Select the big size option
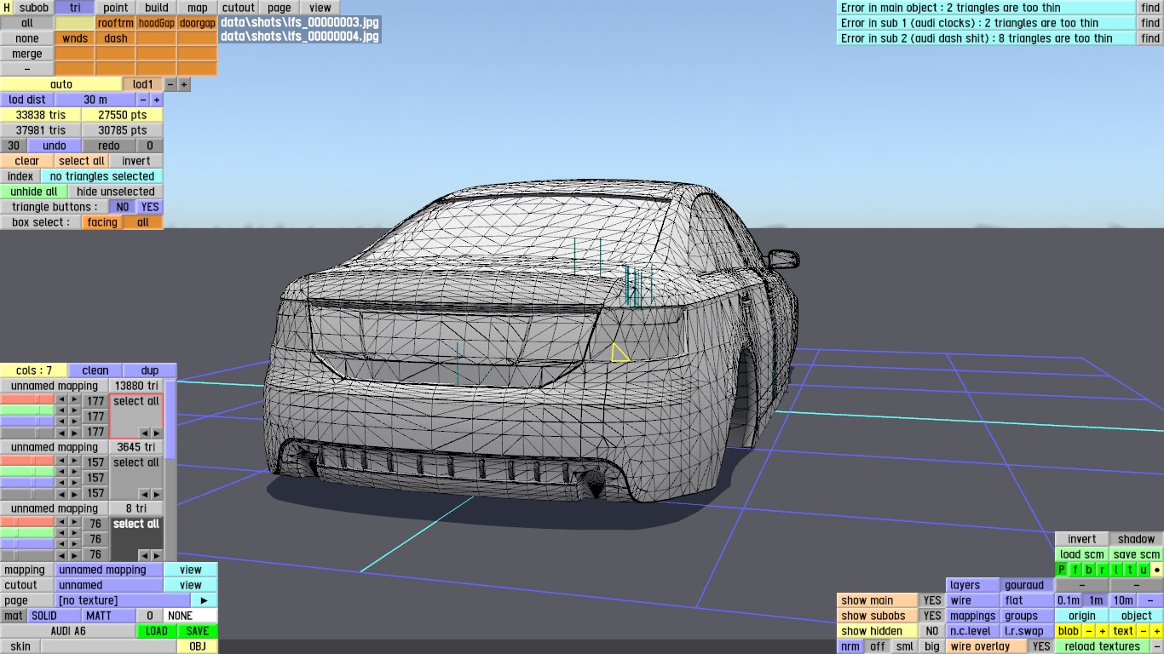Screen dimensions: 1164x654 point(932,646)
